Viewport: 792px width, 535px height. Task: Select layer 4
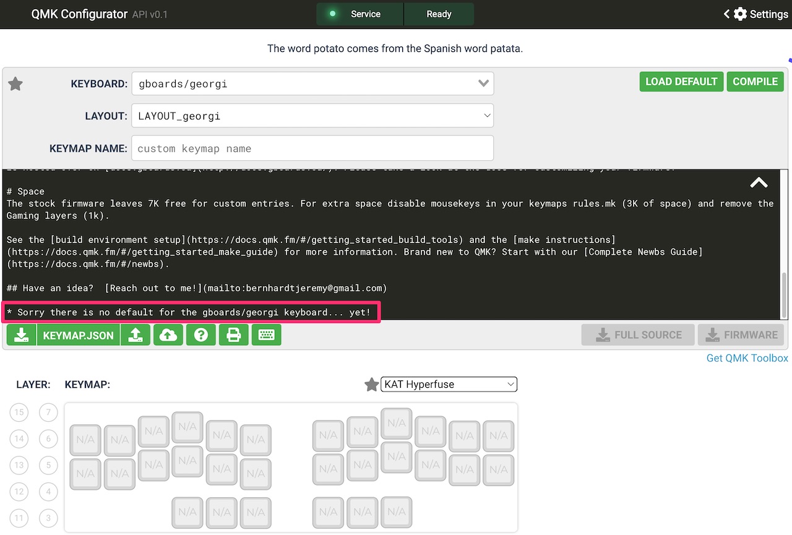(x=48, y=492)
